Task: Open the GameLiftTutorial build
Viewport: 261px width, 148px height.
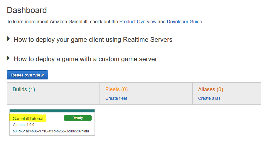Action: coord(28,119)
